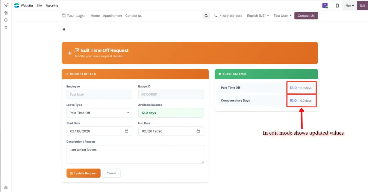The width and height of the screenshot is (368, 192).
Task: Click the star favorites icon in sidebar
Action: point(6,27)
